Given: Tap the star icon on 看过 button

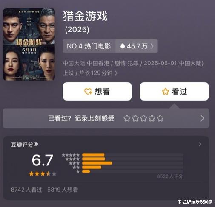Looking at the screenshot, I should (166, 92).
